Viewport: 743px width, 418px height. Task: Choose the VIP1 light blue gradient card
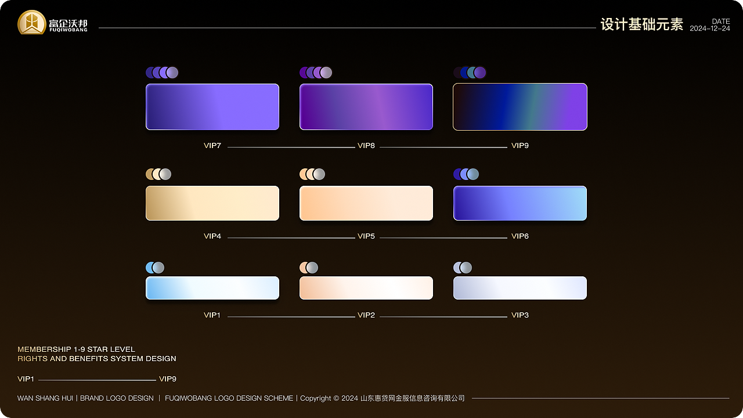point(212,288)
